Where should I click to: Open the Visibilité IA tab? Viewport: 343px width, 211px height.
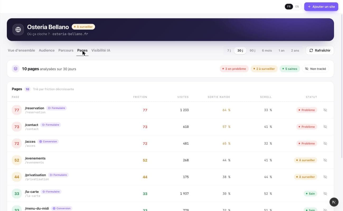click(101, 50)
